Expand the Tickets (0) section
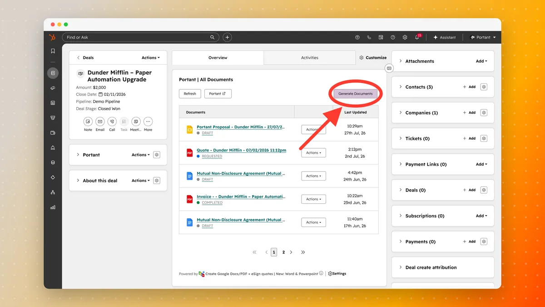This screenshot has width=545, height=307. tap(400, 138)
